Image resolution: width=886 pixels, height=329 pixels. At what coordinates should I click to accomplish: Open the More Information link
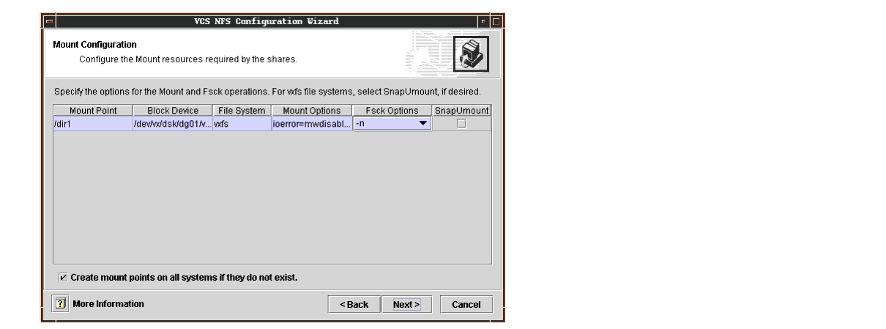pos(108,303)
